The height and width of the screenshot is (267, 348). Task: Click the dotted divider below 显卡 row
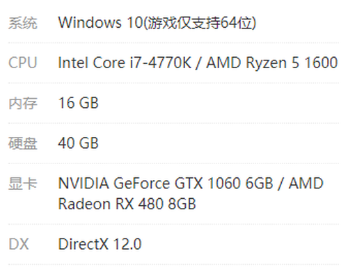(x=173, y=224)
